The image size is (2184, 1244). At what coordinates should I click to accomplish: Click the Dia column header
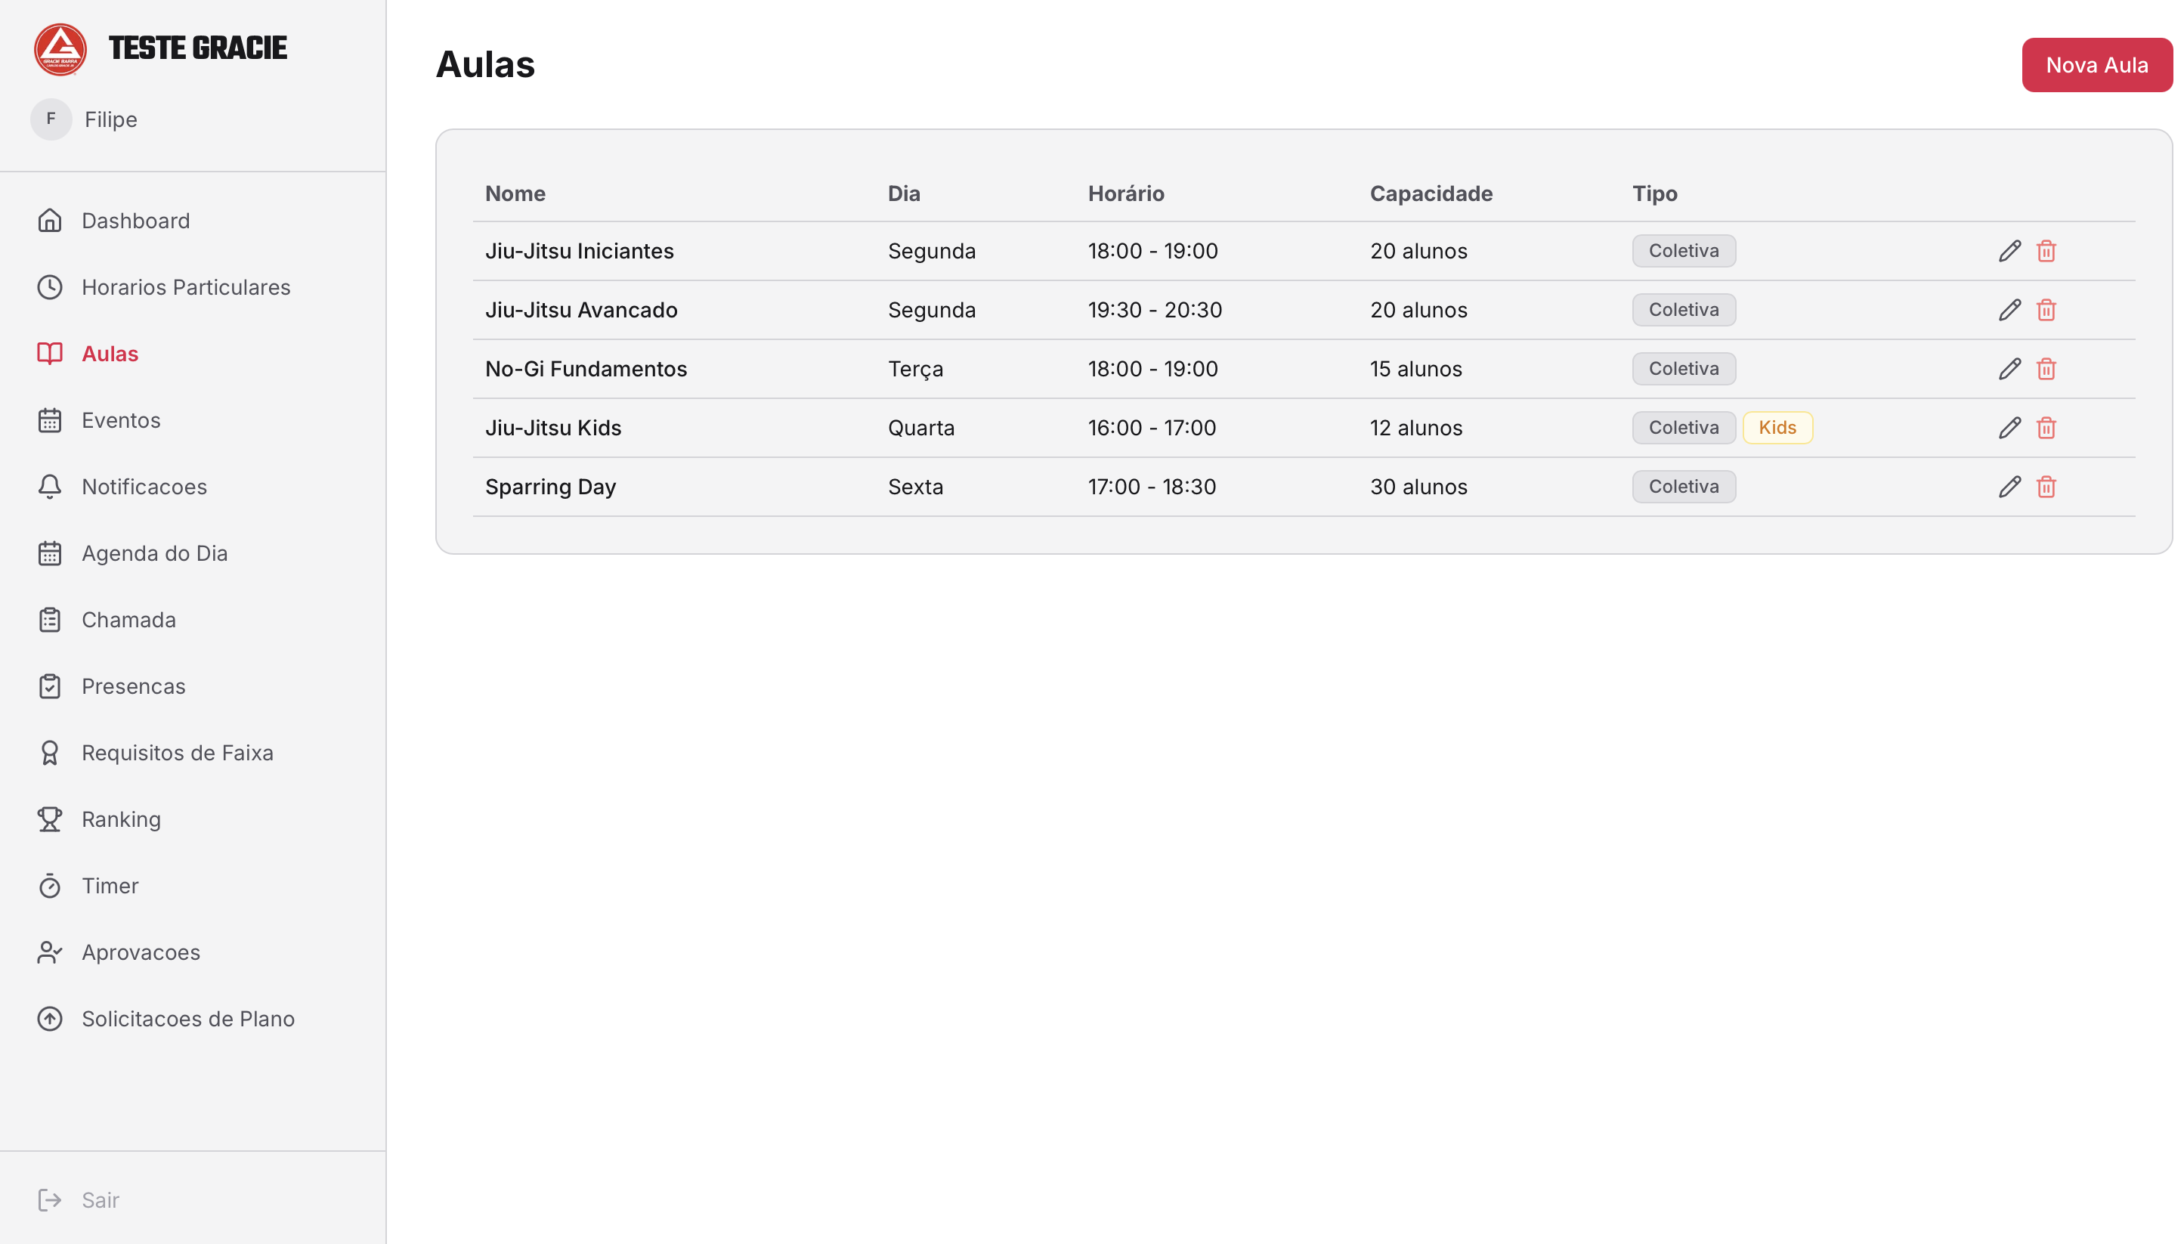[x=904, y=194]
